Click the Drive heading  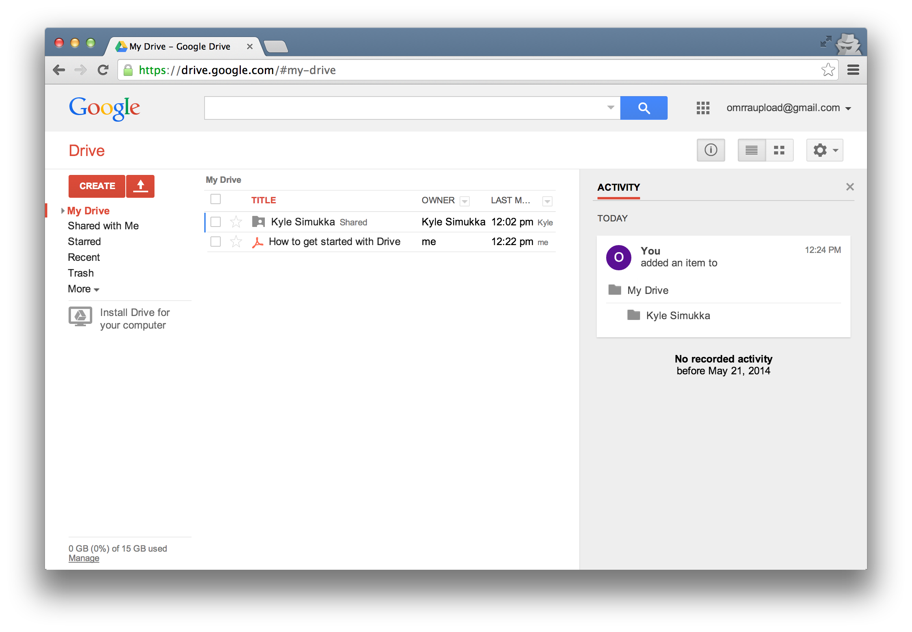[x=87, y=151]
